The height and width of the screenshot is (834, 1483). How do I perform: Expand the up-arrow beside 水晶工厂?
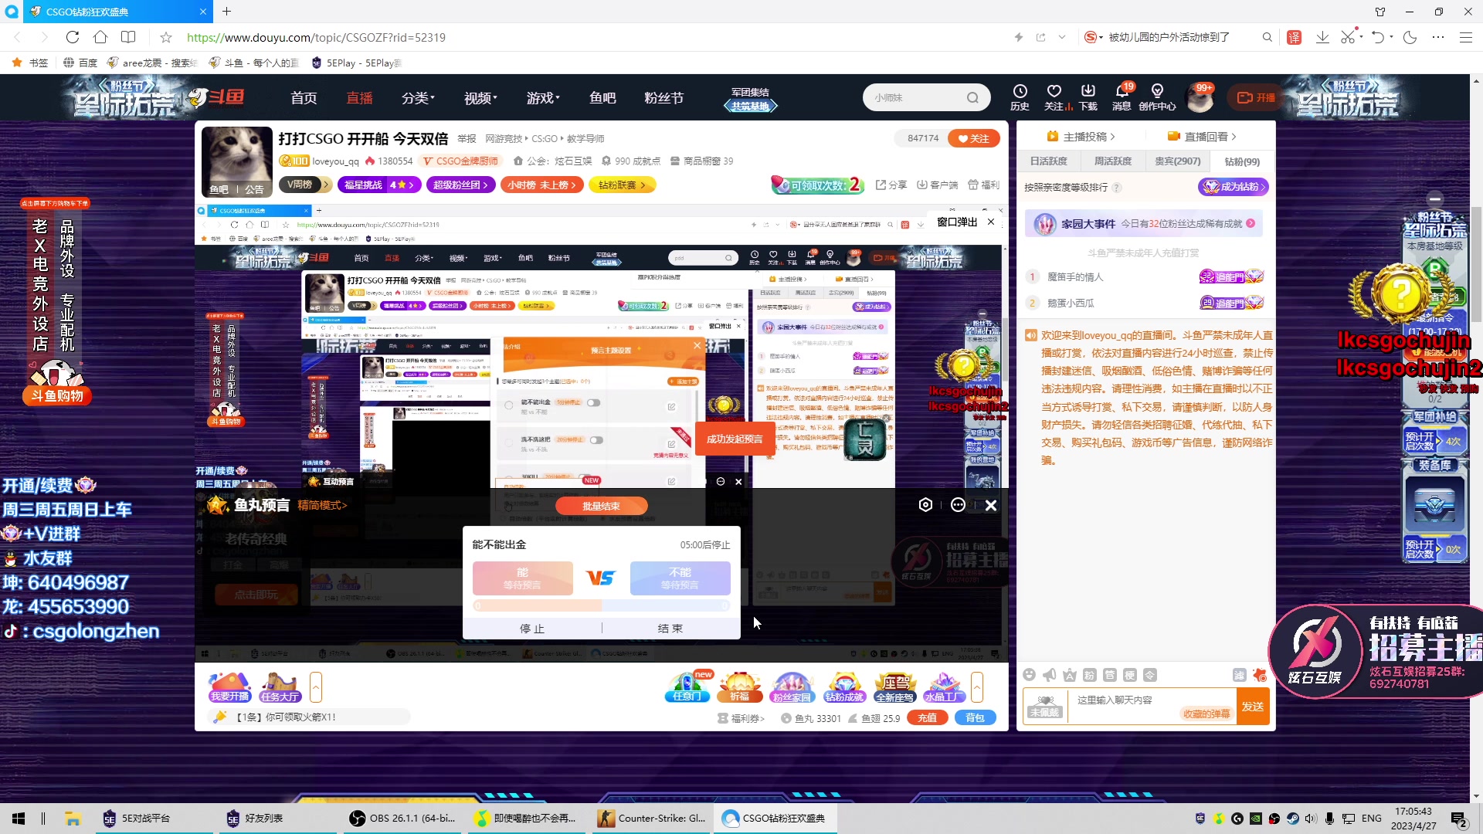click(x=977, y=687)
